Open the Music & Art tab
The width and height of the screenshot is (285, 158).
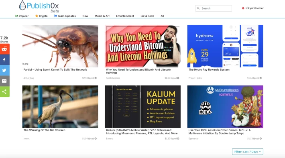point(102,16)
